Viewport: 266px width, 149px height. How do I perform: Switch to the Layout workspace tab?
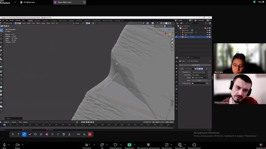point(30,21)
